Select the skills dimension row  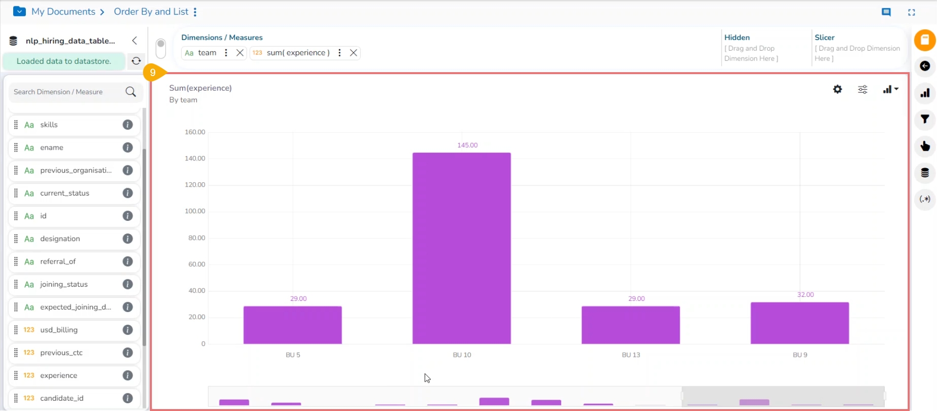click(x=74, y=125)
